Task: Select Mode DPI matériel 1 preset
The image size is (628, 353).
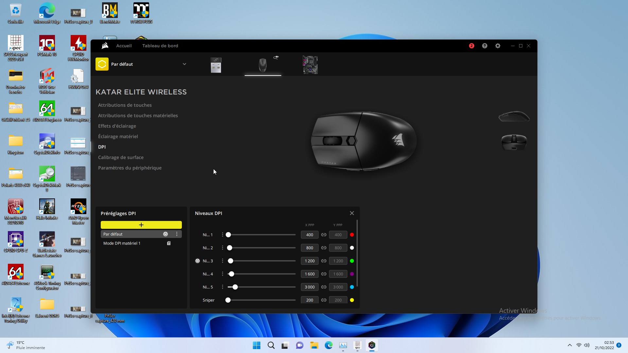Action: point(141,243)
